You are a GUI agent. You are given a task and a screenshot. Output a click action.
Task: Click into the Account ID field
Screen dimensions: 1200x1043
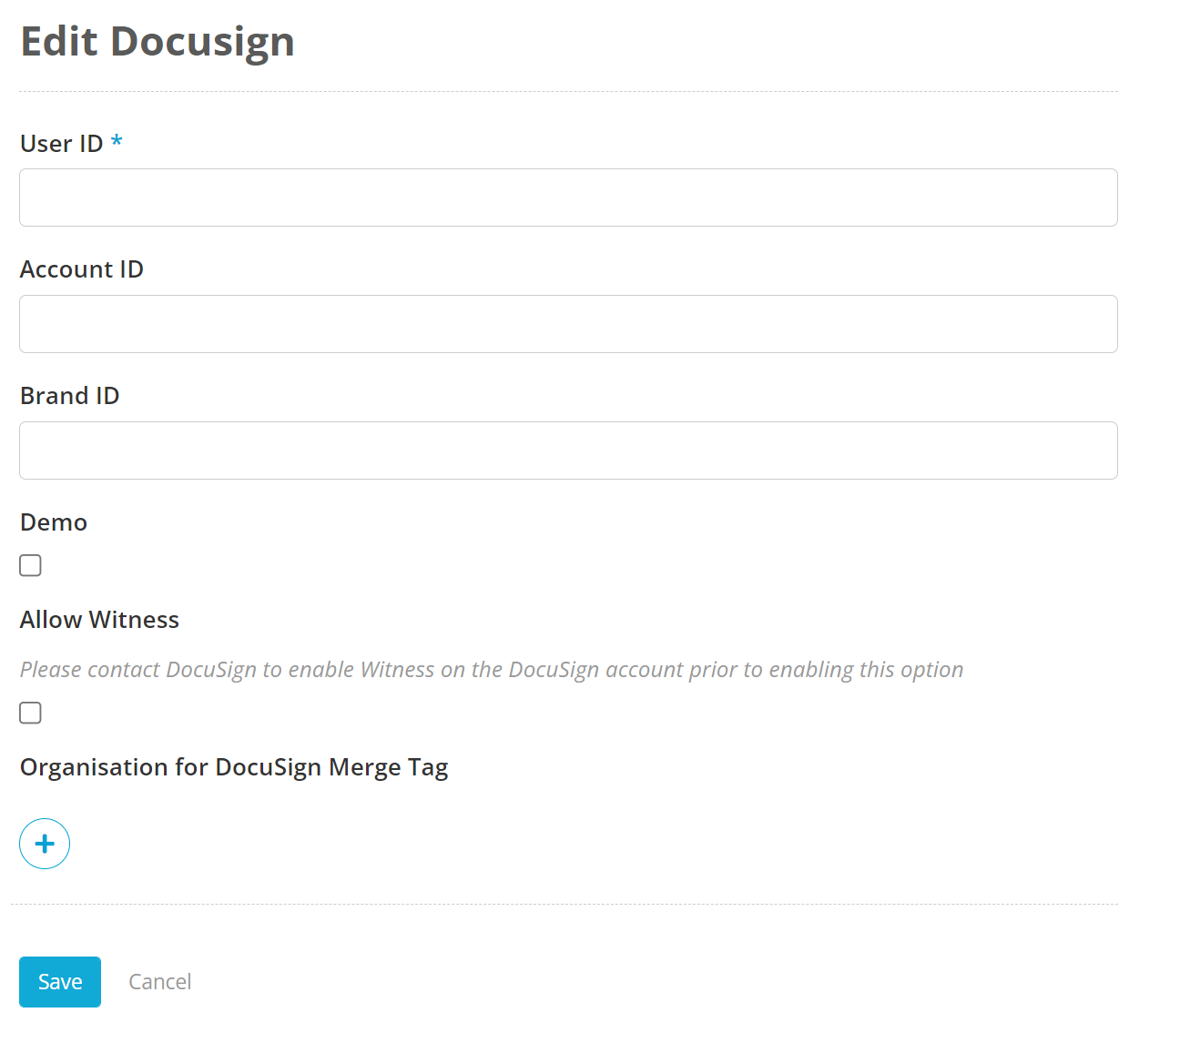pos(568,324)
